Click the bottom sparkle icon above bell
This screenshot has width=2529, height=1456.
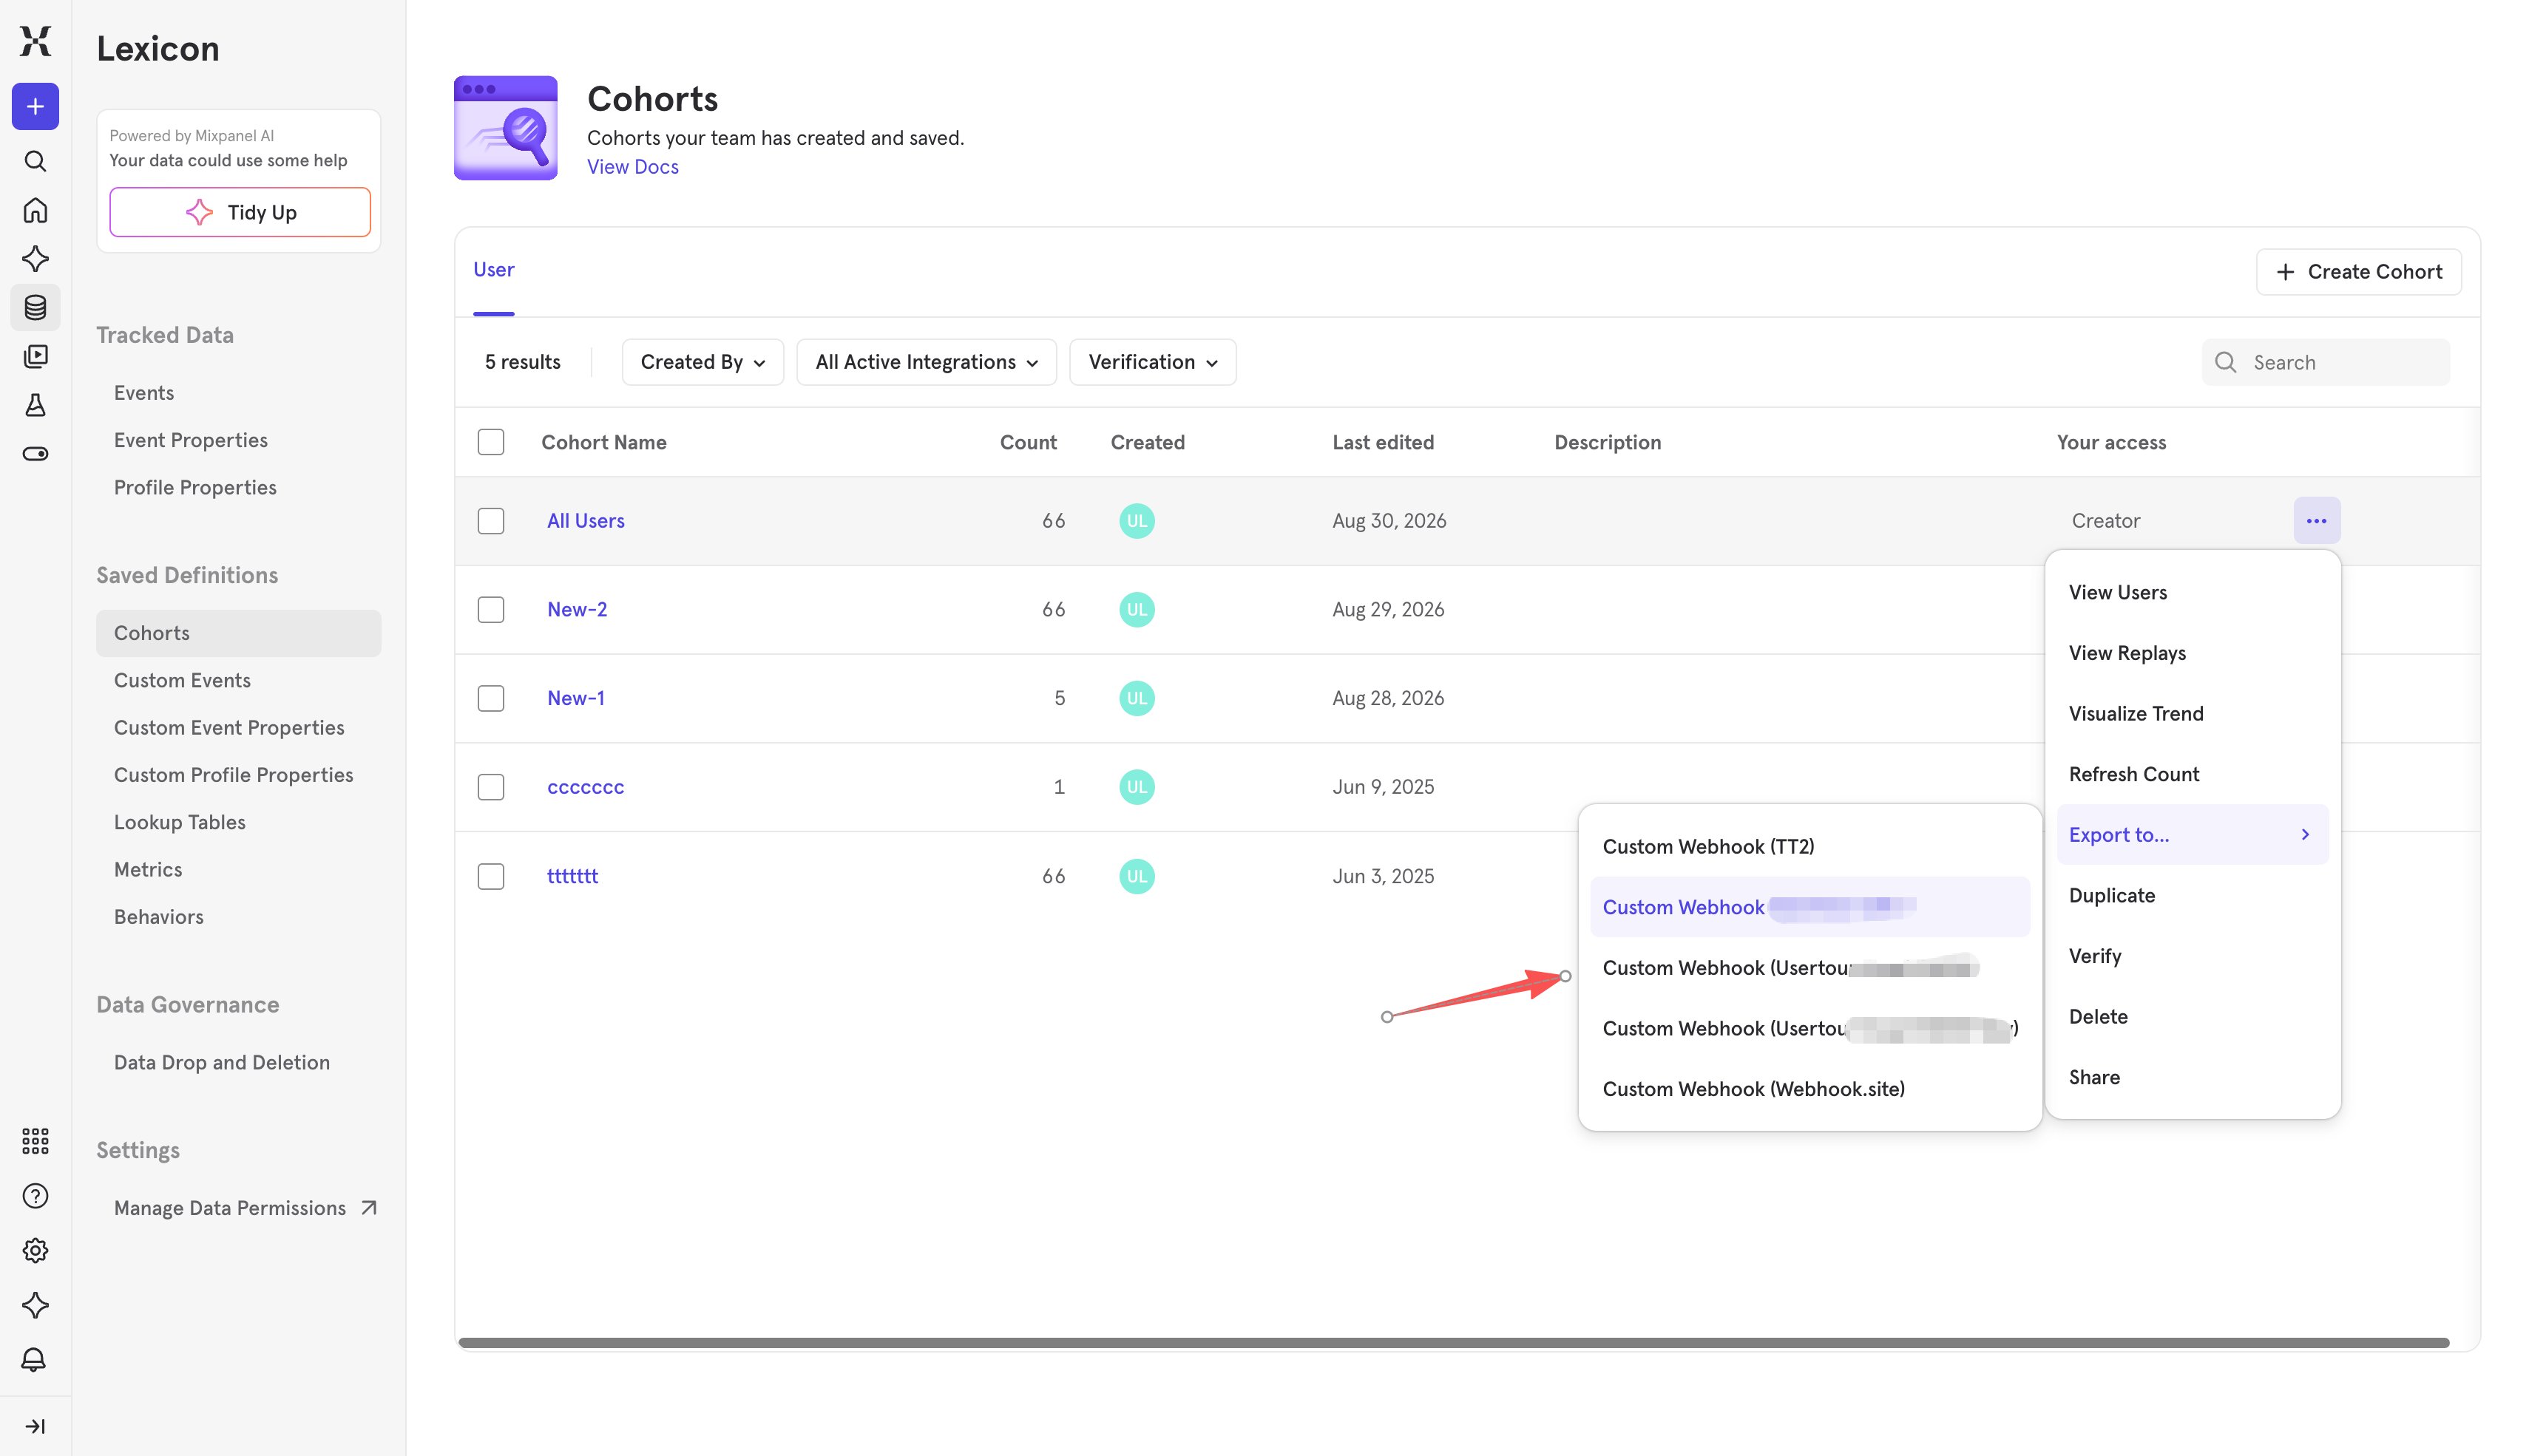(35, 1305)
